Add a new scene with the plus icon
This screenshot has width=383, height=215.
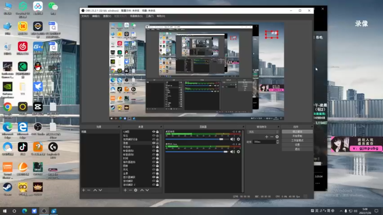click(83, 190)
